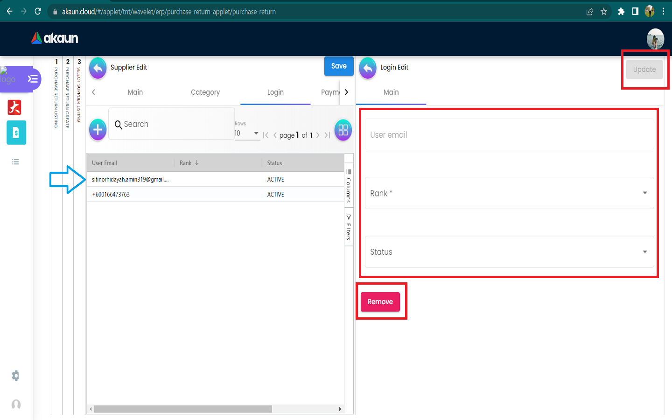The height and width of the screenshot is (420, 672).
Task: Go back using the browser back arrow
Action: pyautogui.click(x=9, y=11)
